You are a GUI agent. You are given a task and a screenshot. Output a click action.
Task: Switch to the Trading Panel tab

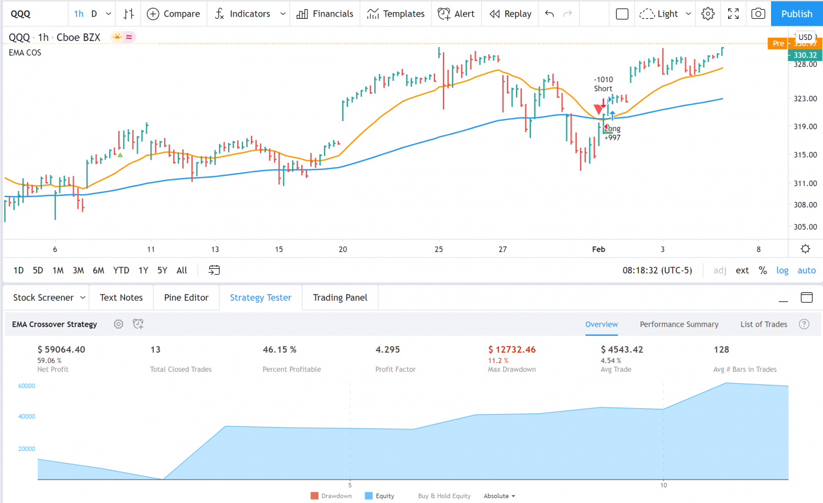click(340, 297)
